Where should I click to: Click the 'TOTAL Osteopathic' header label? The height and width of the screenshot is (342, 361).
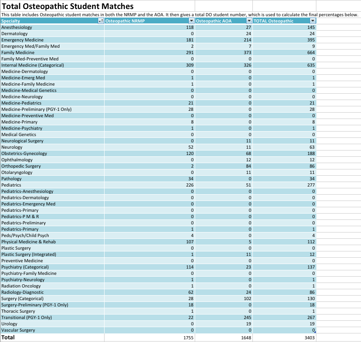pos(274,21)
